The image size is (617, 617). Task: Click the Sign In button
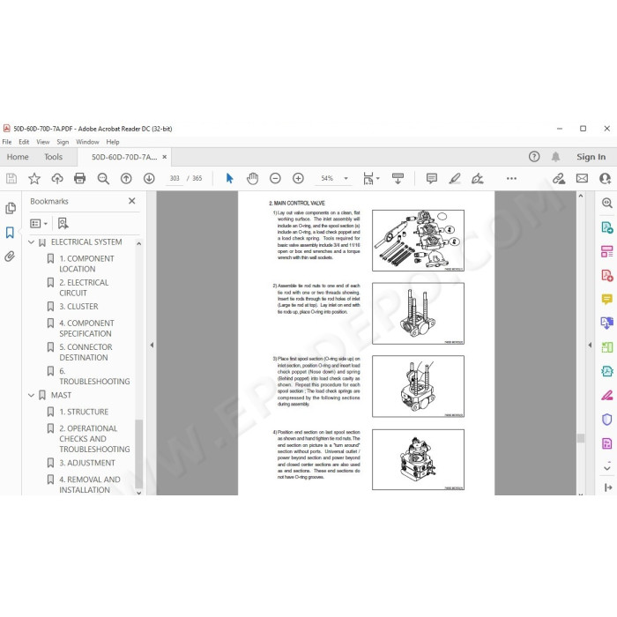coord(591,157)
